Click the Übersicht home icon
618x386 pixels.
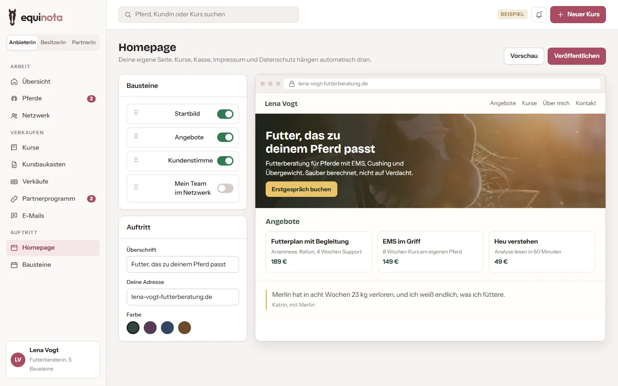coord(14,81)
